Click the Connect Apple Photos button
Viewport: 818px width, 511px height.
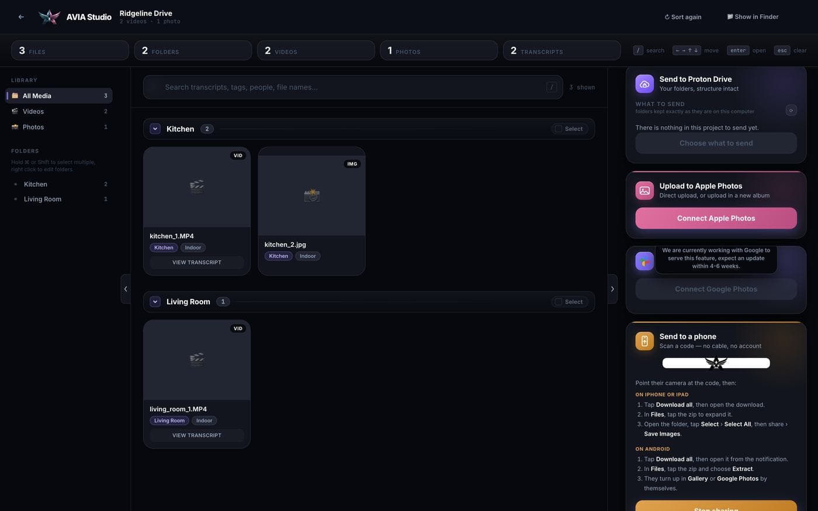click(716, 218)
